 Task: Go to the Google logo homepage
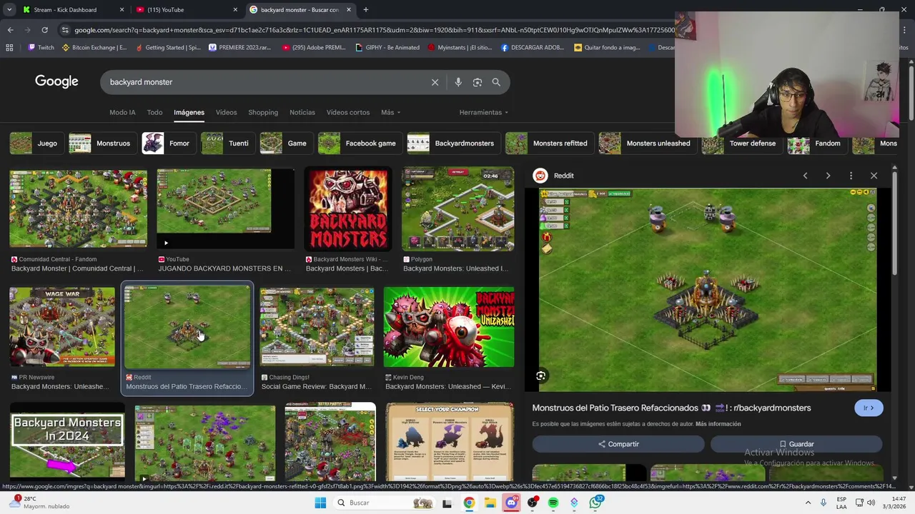pyautogui.click(x=56, y=81)
